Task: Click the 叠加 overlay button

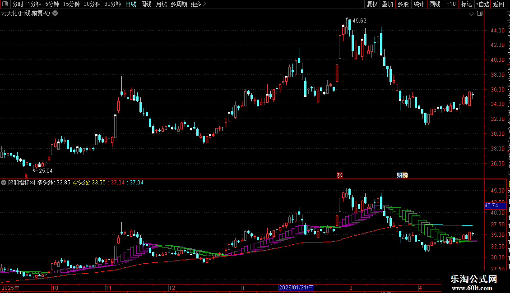Action: [387, 4]
